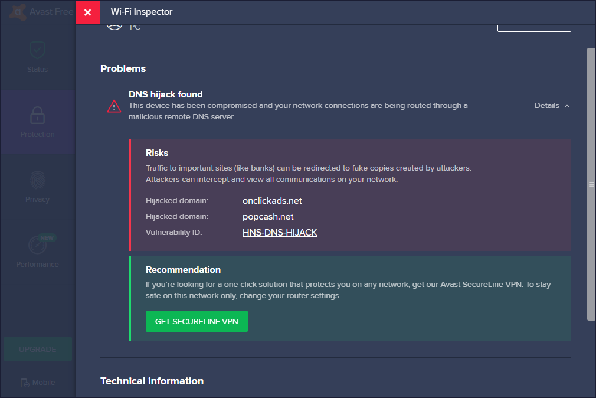Viewport: 596px width, 398px height.
Task: Click the PC device icon at top
Action: point(115,26)
